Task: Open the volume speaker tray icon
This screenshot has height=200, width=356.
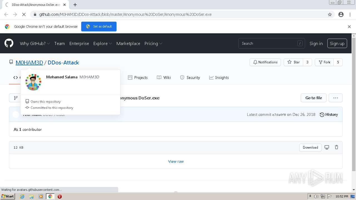Action: click(316, 196)
